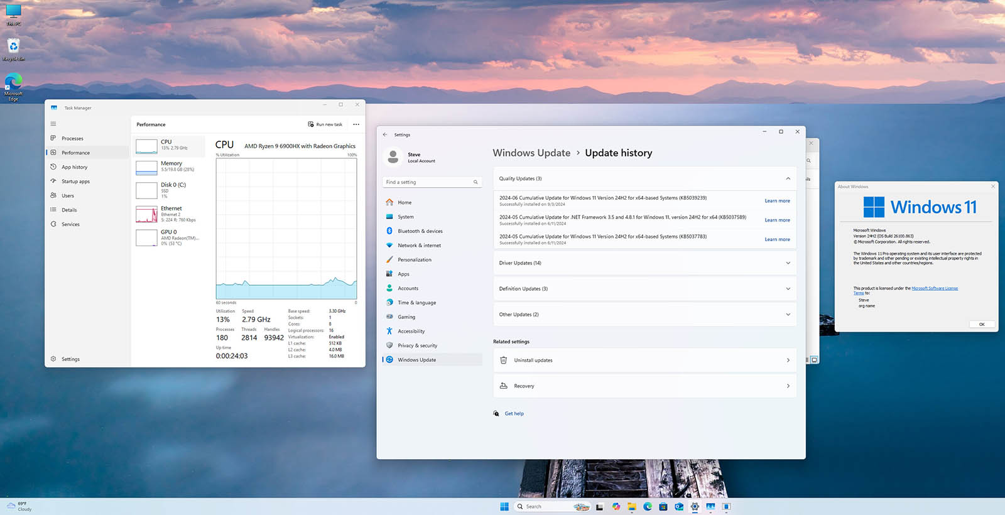Screen dimensions: 1005x515
Task: Open Personalization settings
Action: click(x=432, y=259)
